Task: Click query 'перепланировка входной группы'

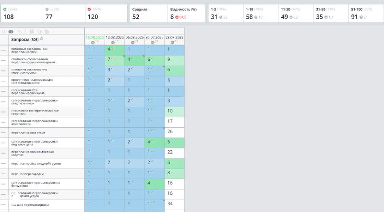Action: point(36,164)
